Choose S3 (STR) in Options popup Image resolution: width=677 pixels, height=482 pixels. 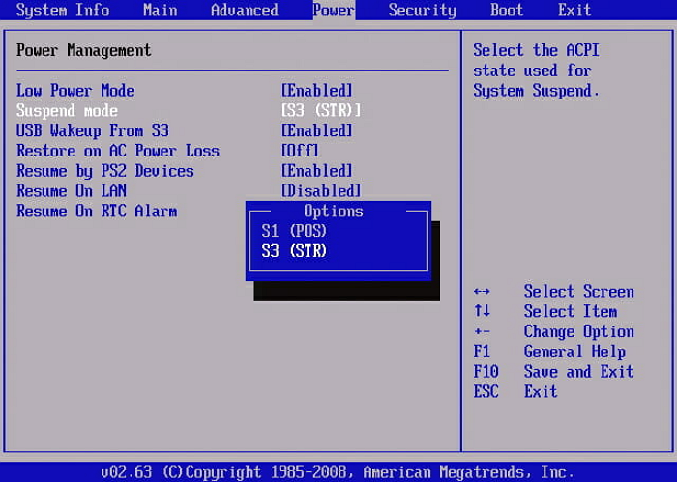click(294, 251)
